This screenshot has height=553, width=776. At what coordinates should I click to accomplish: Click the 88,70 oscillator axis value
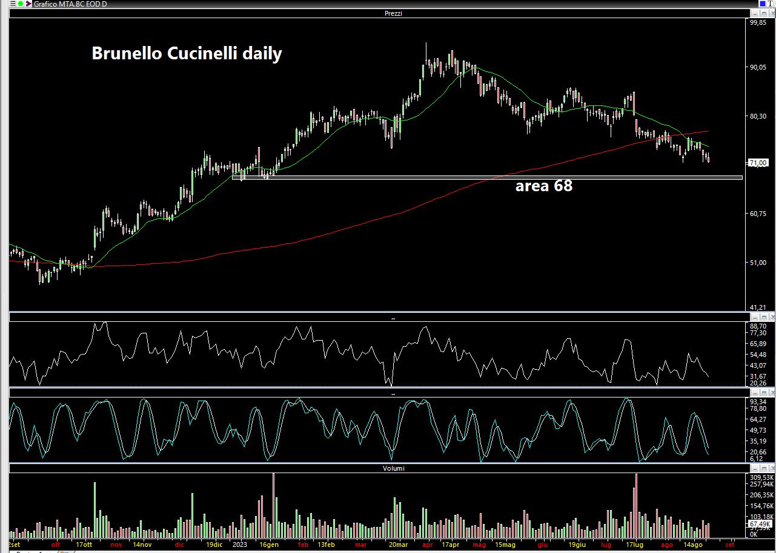coord(758,326)
